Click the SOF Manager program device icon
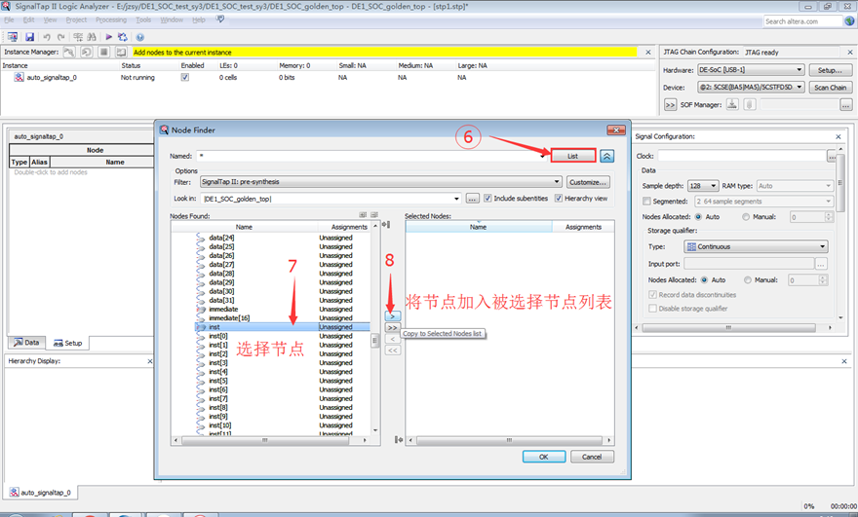858x517 pixels. tap(732, 104)
